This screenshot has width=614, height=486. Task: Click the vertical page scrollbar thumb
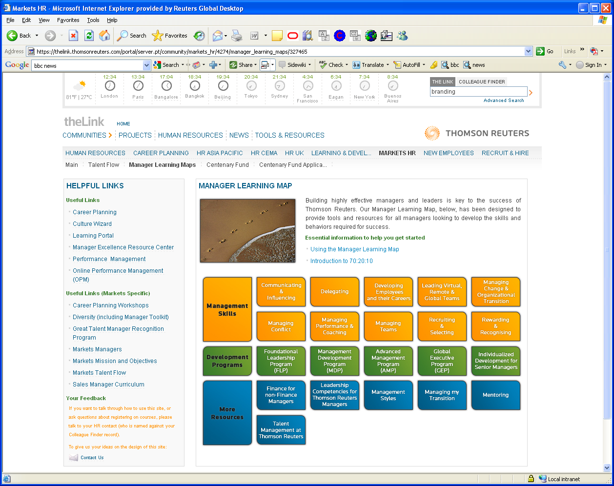pyautogui.click(x=607, y=249)
